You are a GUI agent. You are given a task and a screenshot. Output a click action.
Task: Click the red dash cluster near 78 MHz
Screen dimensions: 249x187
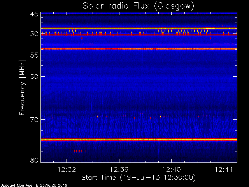pyautogui.click(x=80, y=151)
